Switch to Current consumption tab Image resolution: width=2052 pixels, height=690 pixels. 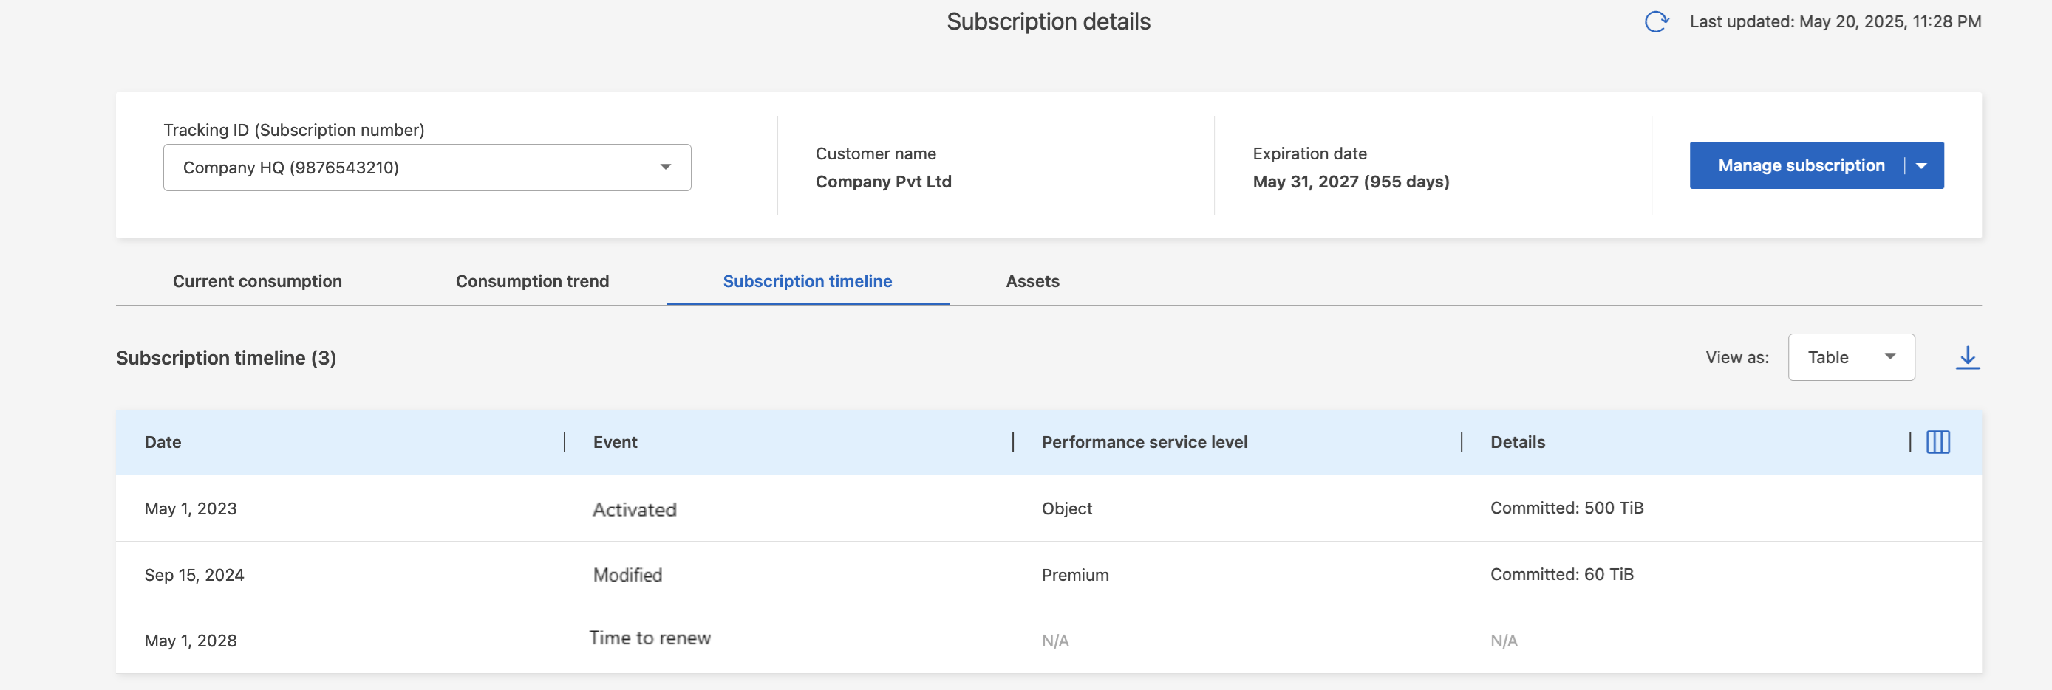coord(257,281)
